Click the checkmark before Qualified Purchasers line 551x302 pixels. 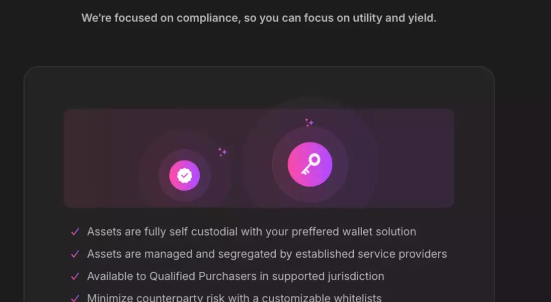tap(75, 276)
